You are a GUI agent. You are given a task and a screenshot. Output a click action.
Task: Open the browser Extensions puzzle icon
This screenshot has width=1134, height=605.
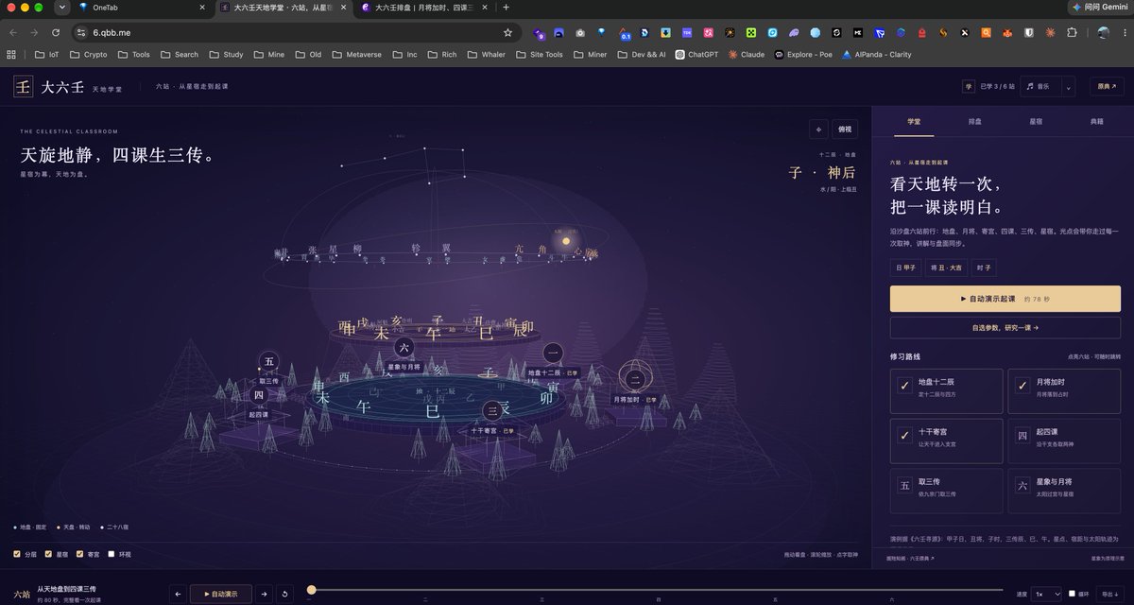tap(1072, 32)
